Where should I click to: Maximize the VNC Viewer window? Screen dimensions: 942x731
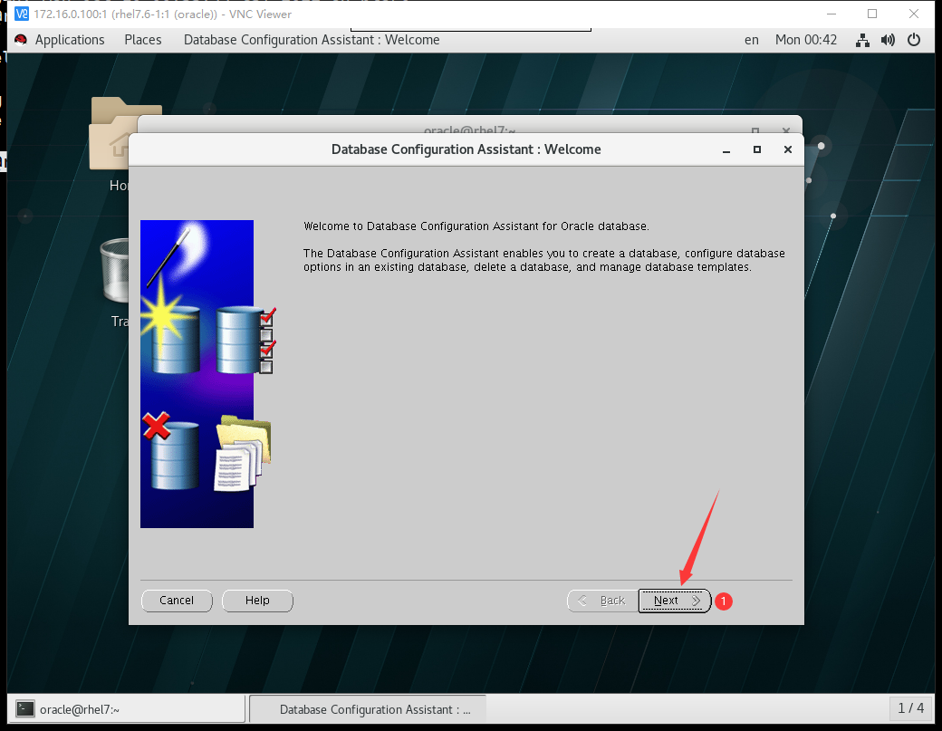[872, 14]
